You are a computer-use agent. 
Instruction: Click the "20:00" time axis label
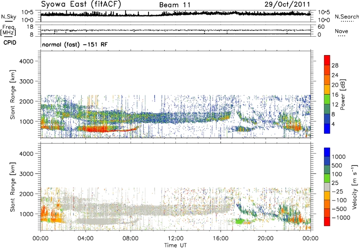(x=266, y=239)
